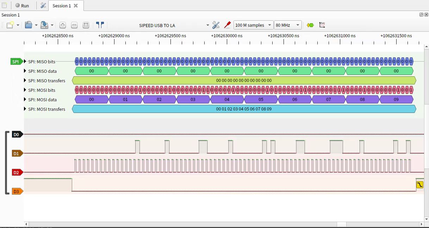Click the 'SPI: MISO transfers' row label
The width and height of the screenshot is (429, 228).
[x=47, y=81]
